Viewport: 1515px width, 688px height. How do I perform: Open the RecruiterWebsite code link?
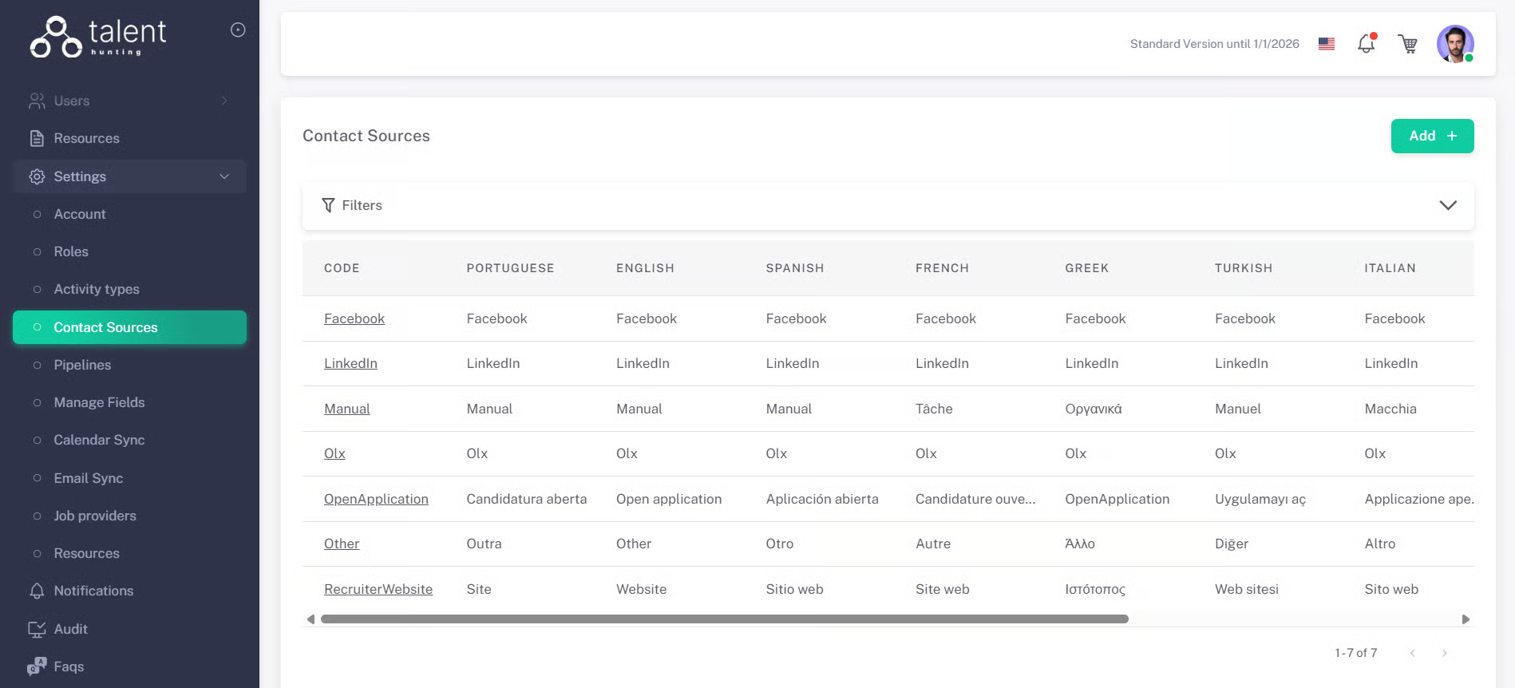pyautogui.click(x=378, y=589)
